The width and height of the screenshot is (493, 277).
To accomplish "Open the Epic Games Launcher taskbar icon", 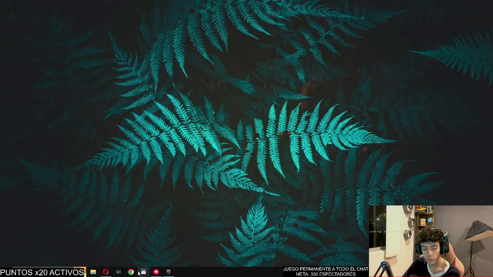I will [168, 272].
